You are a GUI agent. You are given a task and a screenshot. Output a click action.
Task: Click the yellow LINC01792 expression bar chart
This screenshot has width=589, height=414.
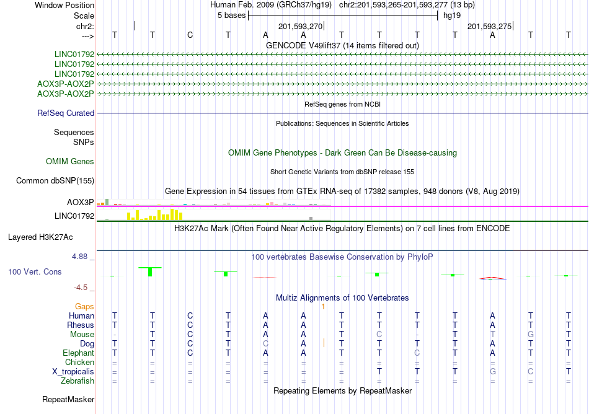point(155,214)
